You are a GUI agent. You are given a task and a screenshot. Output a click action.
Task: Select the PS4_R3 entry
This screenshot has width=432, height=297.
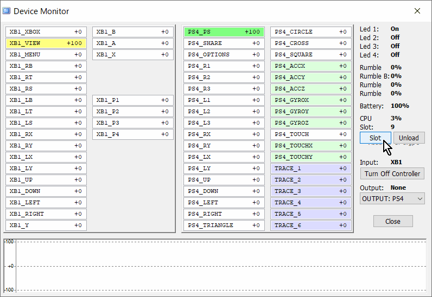tap(224, 89)
